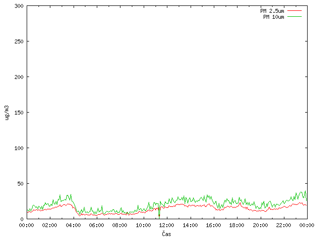Viewport: 316px width, 237px height.
Task: Click the PM 10um legend label
Action: [274, 17]
